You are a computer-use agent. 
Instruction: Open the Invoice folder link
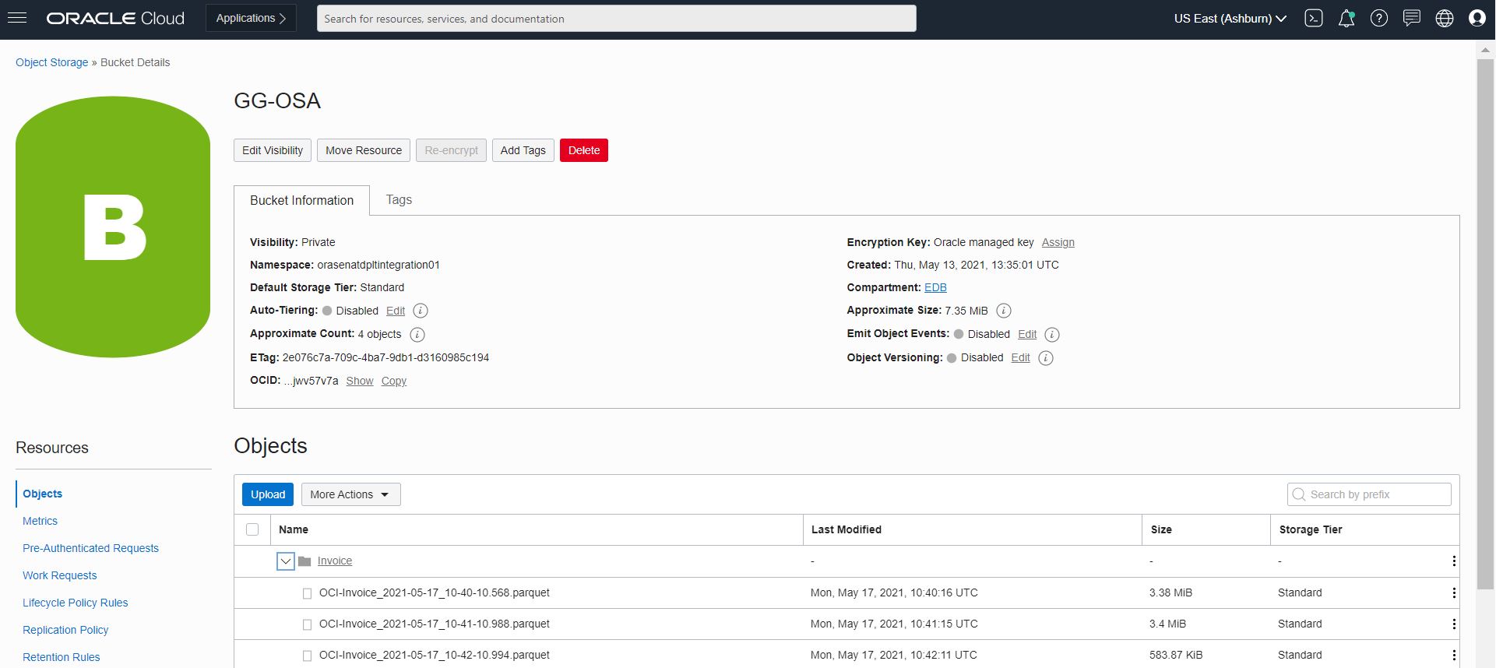tap(335, 561)
